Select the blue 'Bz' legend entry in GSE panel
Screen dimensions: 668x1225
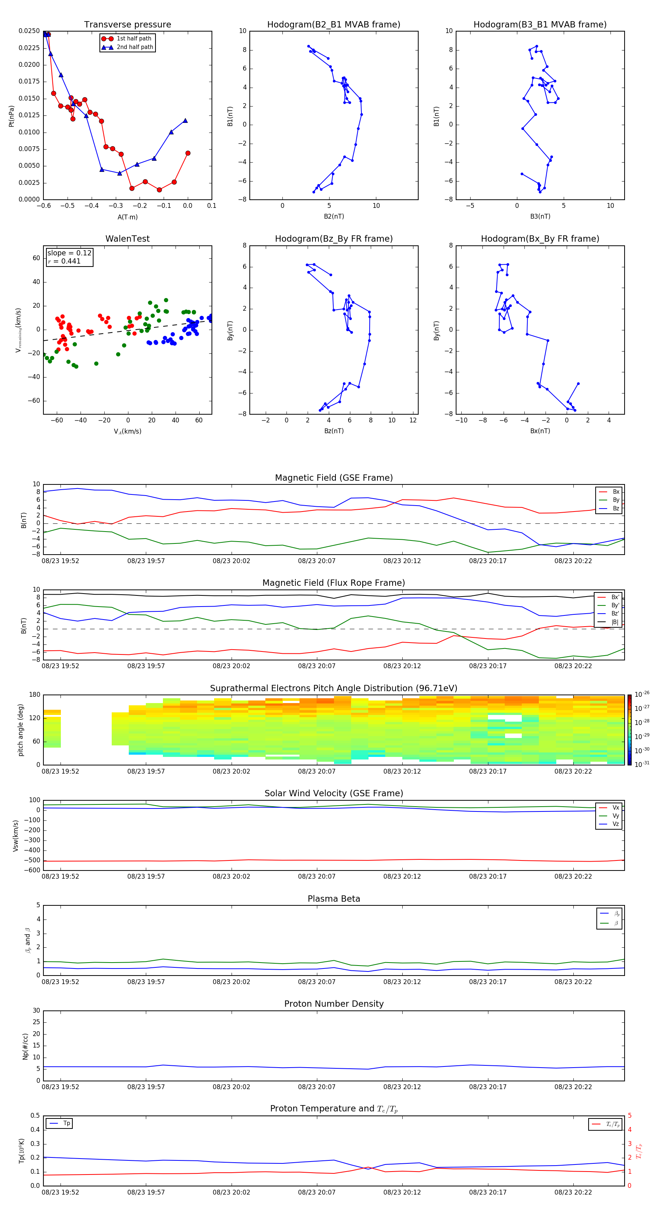609,508
